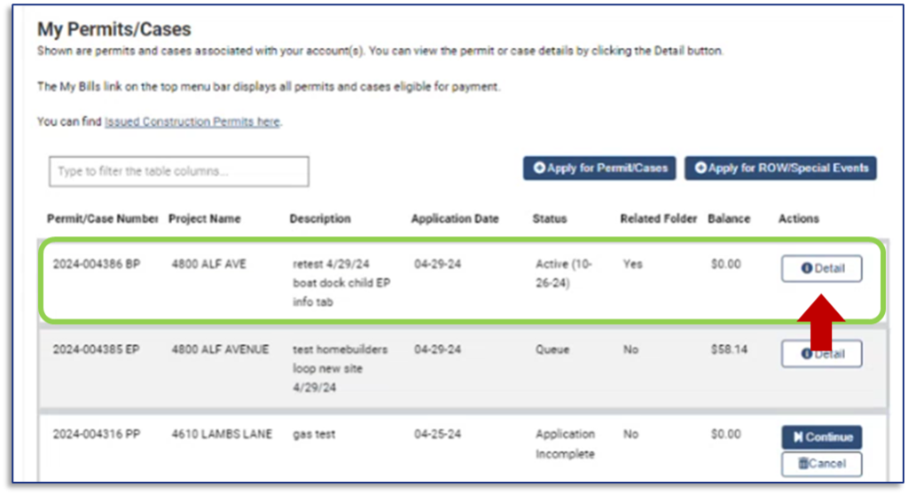Sort table by Status column header
This screenshot has height=495, width=908.
549,218
